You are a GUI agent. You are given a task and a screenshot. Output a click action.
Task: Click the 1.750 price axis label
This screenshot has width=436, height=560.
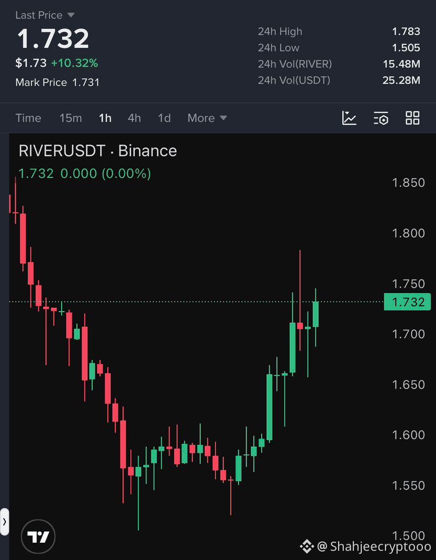409,284
